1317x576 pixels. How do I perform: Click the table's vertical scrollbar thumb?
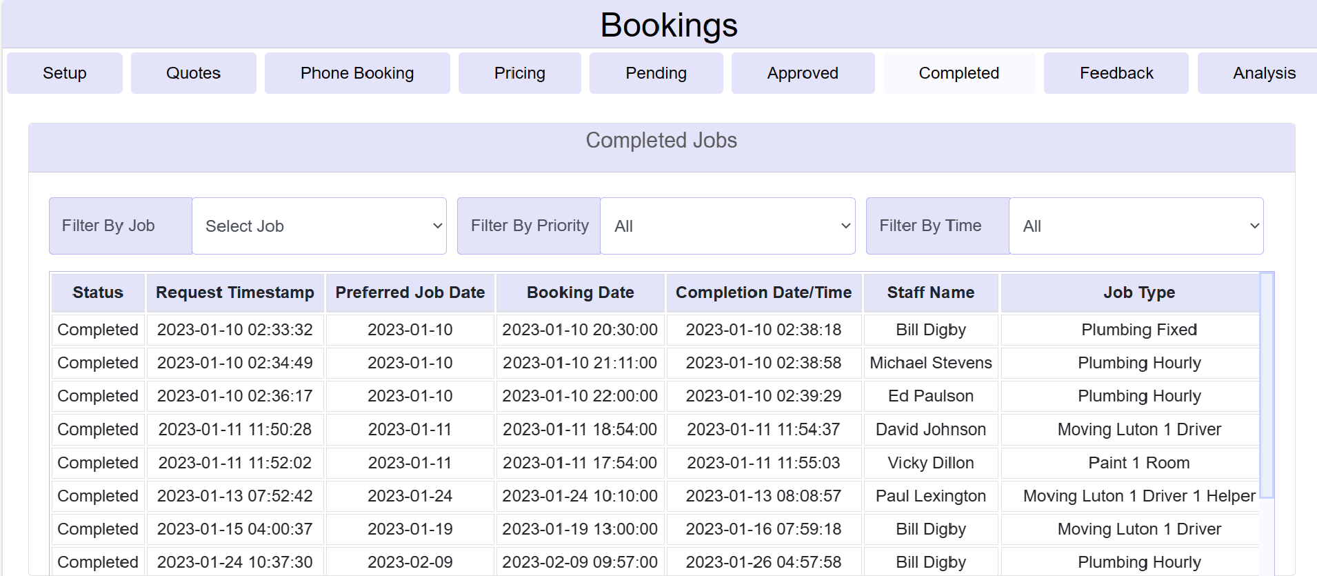1267,385
